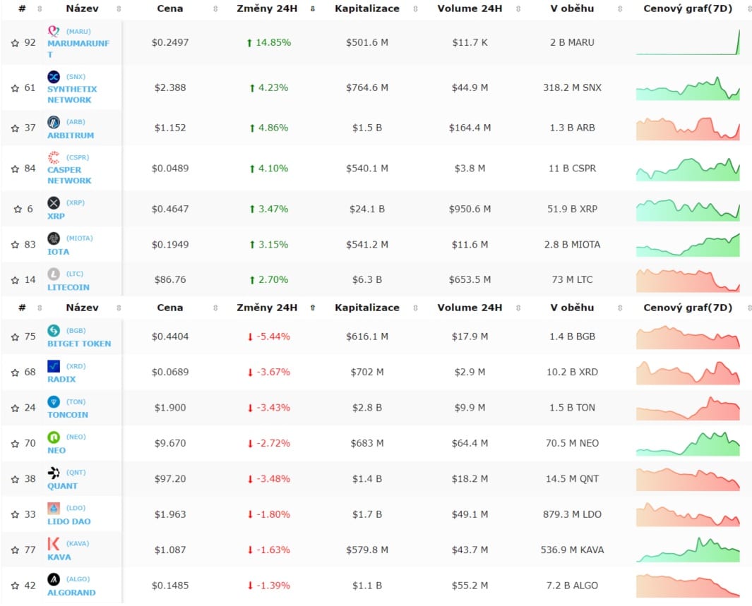Click the NEO coin logo

click(x=54, y=437)
